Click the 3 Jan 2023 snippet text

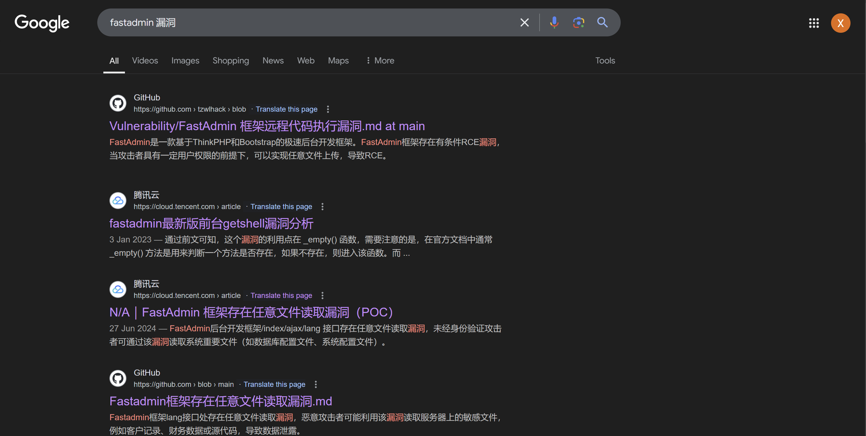tap(301, 246)
